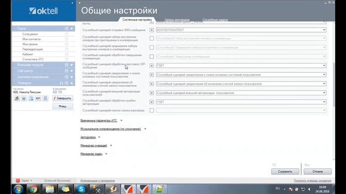
Task: Uncheck the обработки ошибки авторизации checkbox
Action: point(151,102)
